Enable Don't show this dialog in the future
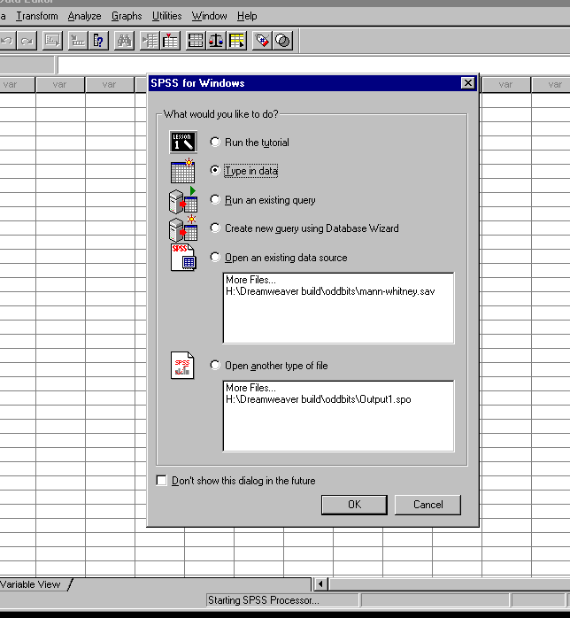This screenshot has height=618, width=570. coord(161,481)
